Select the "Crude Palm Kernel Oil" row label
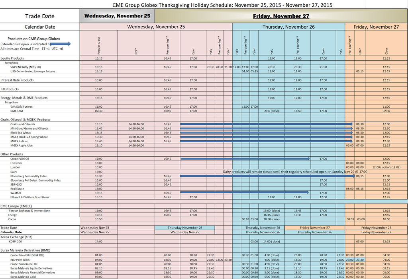 [24, 264]
